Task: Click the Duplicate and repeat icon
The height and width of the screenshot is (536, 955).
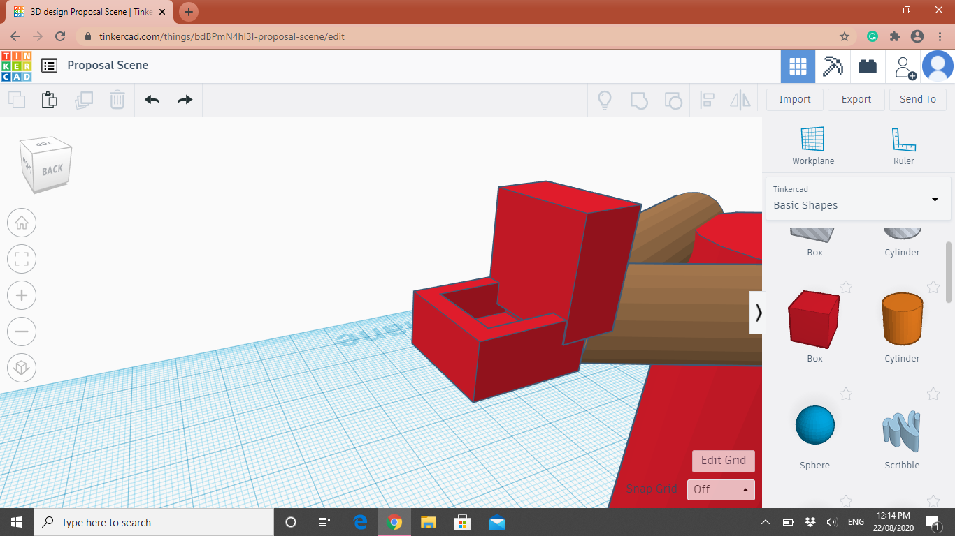Action: 84,100
